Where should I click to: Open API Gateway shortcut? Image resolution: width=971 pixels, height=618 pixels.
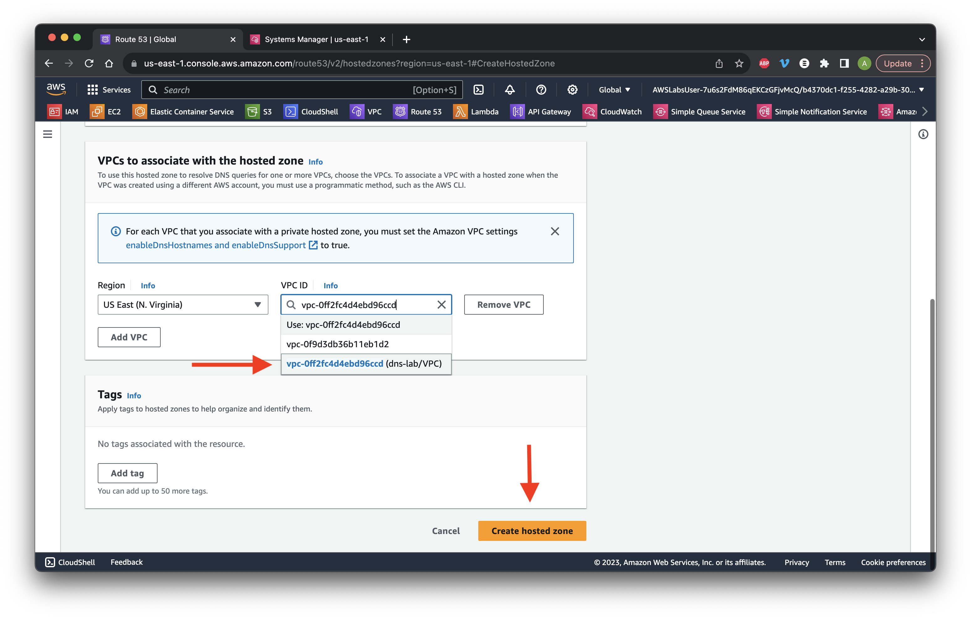click(x=541, y=112)
